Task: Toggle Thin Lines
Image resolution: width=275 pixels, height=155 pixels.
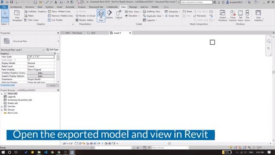Action: pyautogui.click(x=31, y=20)
